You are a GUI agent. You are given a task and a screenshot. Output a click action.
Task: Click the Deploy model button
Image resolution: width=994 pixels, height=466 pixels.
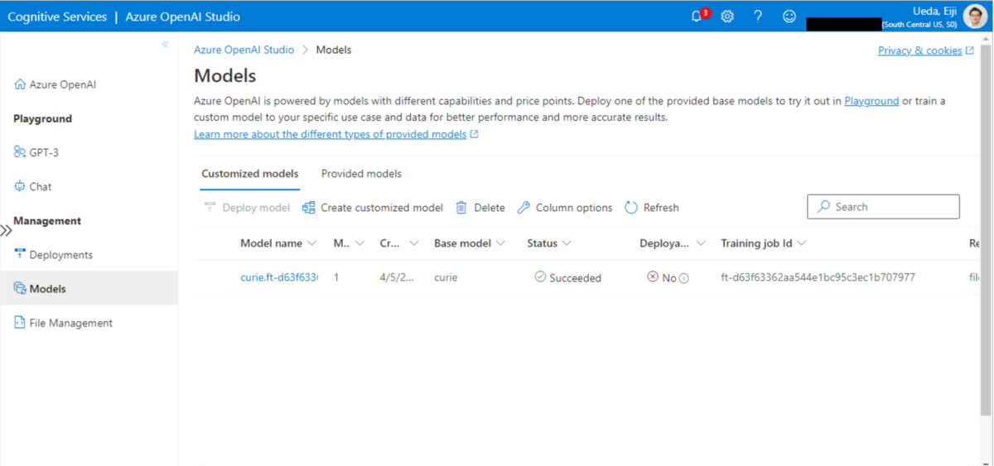tap(247, 208)
